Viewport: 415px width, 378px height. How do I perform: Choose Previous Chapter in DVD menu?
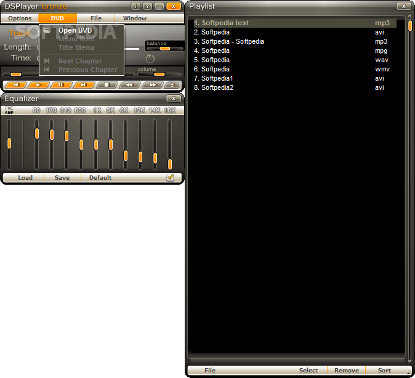pyautogui.click(x=81, y=70)
